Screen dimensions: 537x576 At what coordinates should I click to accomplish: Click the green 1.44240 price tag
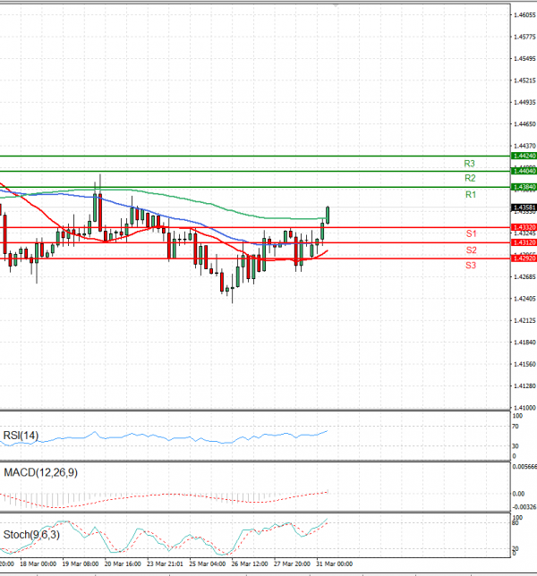[524, 156]
